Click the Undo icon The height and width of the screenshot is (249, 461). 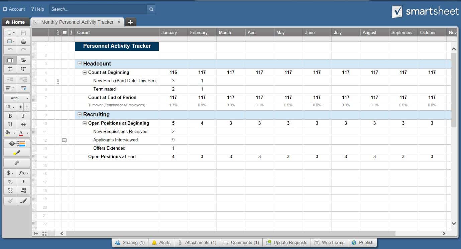point(10,50)
